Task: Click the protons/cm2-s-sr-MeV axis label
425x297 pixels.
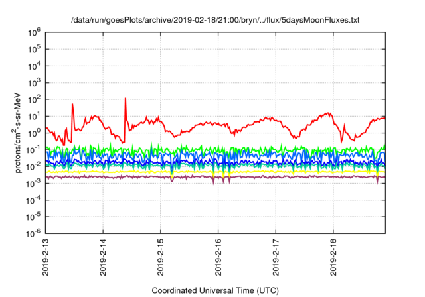Action: click(x=17, y=133)
